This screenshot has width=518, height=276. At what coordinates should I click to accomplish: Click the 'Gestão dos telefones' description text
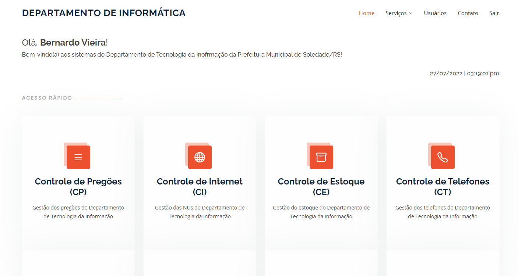click(x=443, y=212)
